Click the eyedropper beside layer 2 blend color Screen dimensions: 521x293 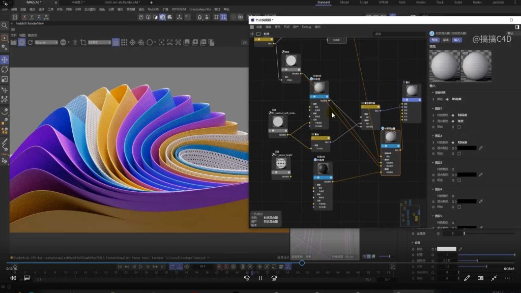[x=481, y=148]
